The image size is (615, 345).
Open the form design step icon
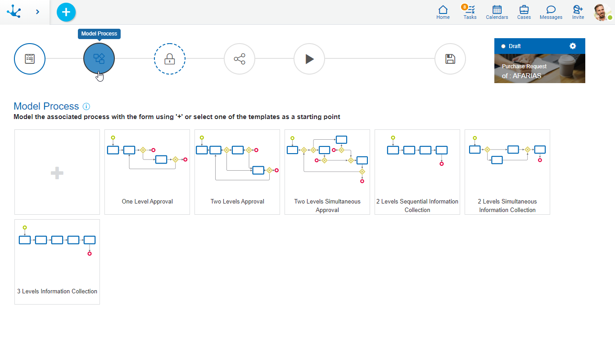[30, 59]
